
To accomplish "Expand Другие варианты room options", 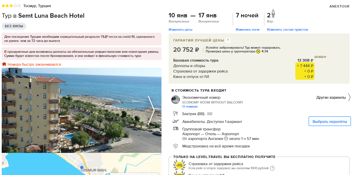I will (333, 98).
